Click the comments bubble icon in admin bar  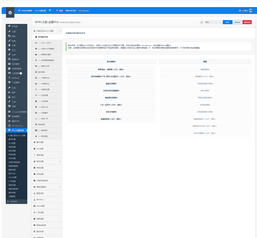(x=50, y=11)
